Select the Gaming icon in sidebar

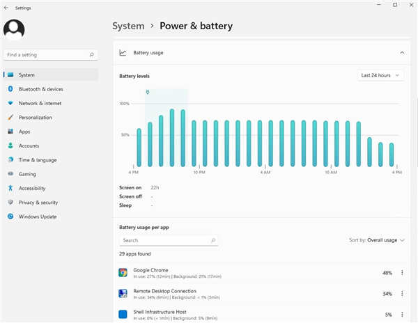tap(10, 174)
